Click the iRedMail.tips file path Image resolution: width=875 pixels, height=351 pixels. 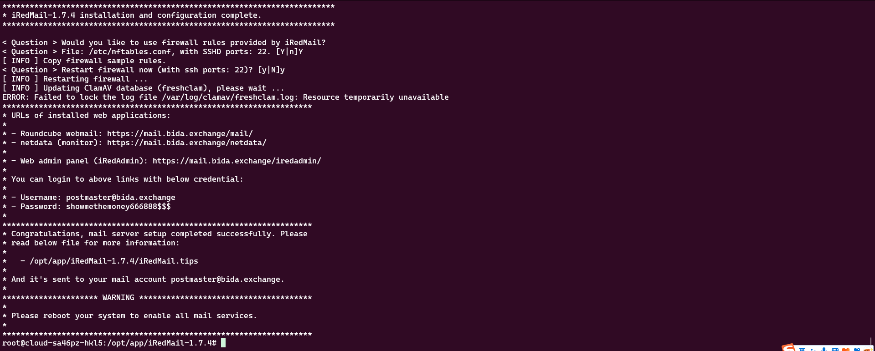click(113, 261)
